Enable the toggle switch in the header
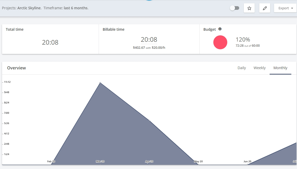This screenshot has width=297, height=169. coord(235,8)
